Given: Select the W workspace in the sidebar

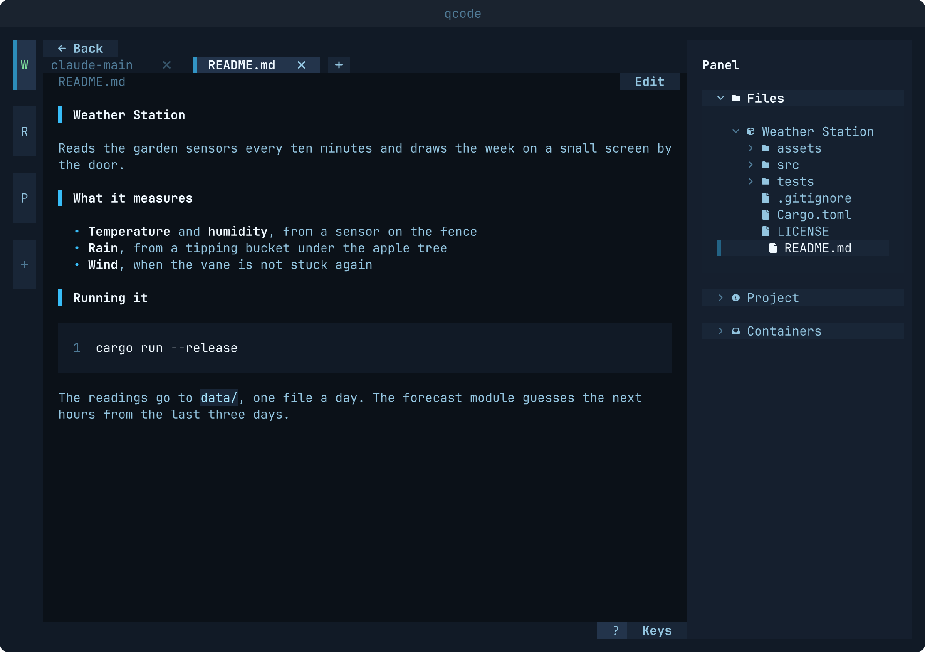Looking at the screenshot, I should click(25, 65).
